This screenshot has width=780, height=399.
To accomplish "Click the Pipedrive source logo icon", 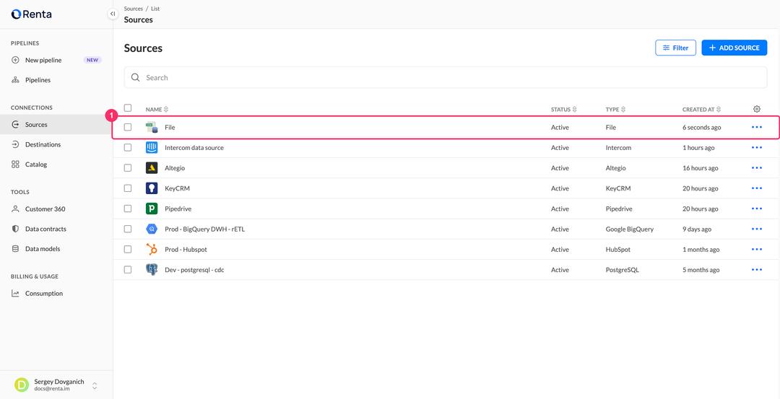I will (x=152, y=209).
